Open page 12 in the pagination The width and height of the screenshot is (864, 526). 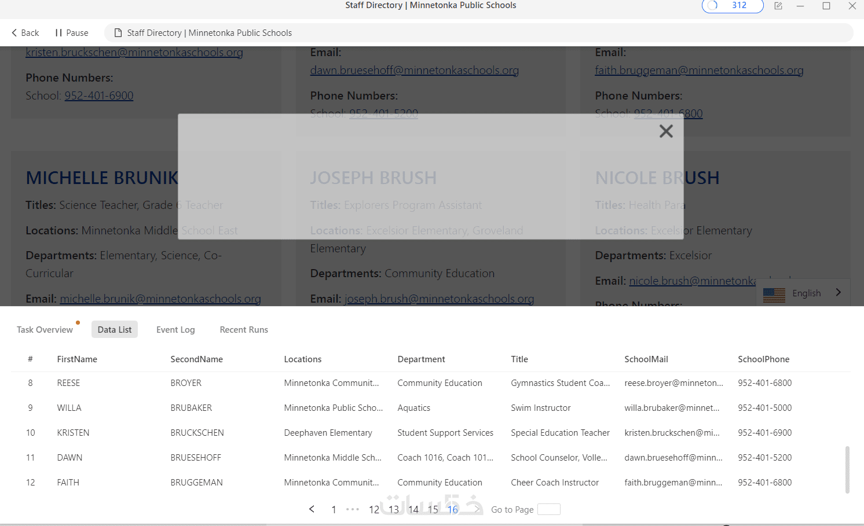pos(374,509)
